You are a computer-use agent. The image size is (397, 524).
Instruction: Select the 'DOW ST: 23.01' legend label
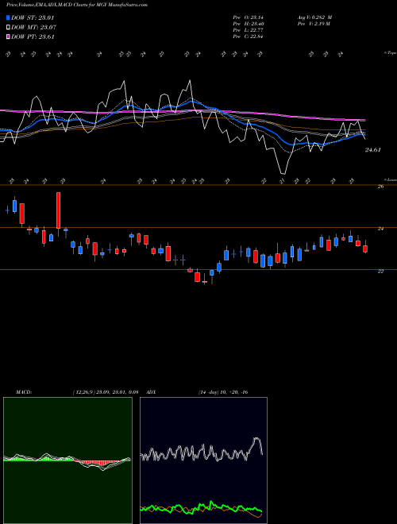tap(33, 17)
